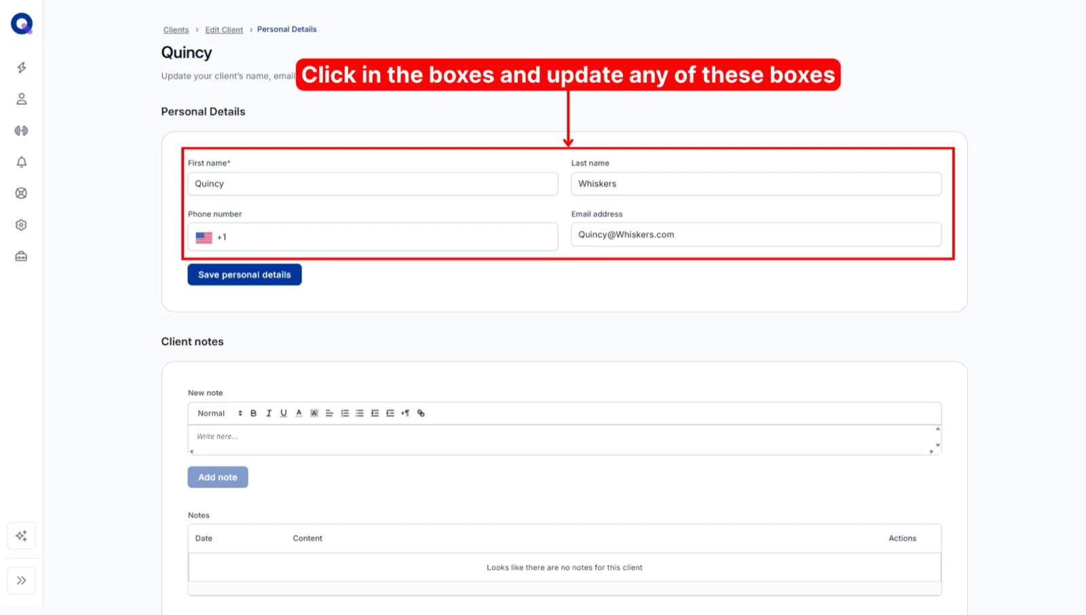Insert link in note editor
The height and width of the screenshot is (615, 1086).
421,413
